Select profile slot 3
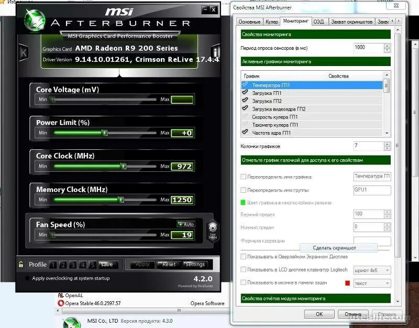Viewport: 419px width, 328px height. pyautogui.click(x=73, y=265)
